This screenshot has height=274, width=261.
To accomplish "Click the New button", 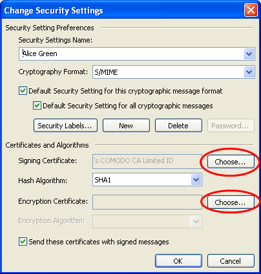I will [x=126, y=126].
